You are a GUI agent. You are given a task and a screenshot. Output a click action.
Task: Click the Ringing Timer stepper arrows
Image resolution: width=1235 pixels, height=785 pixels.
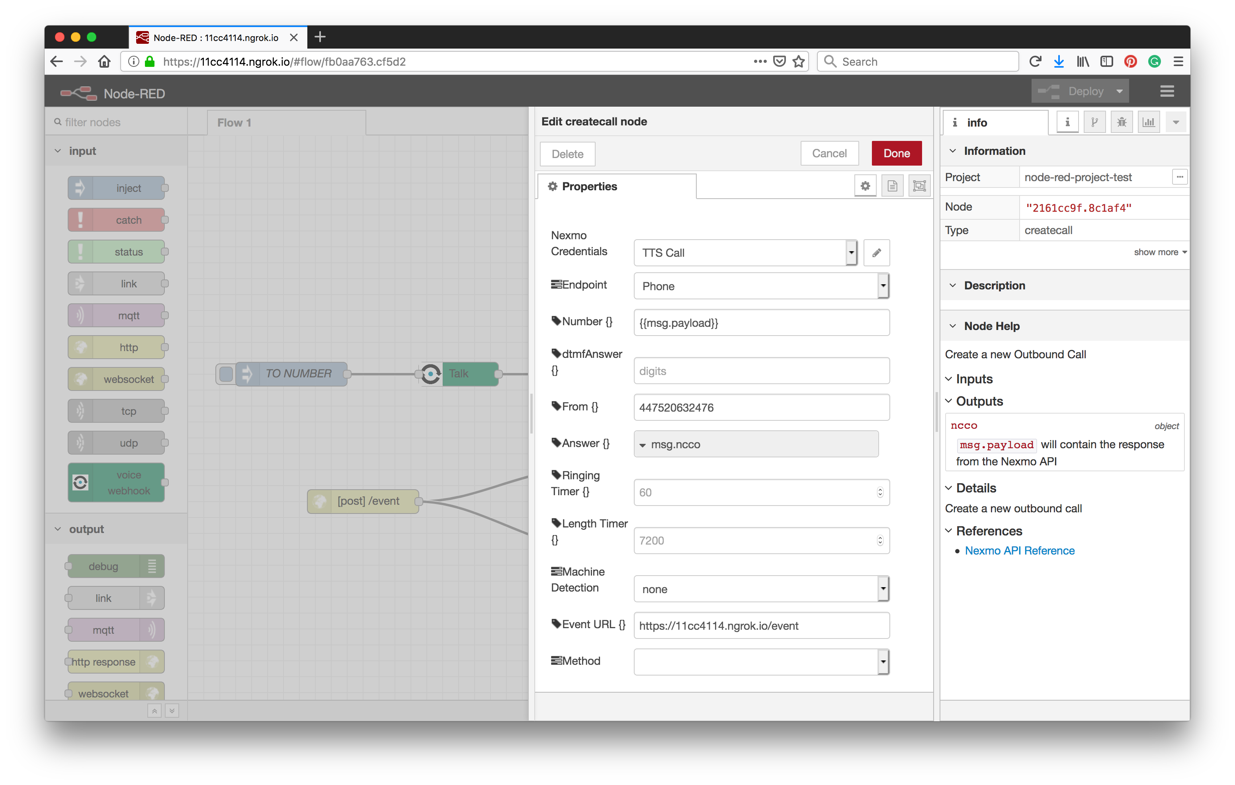880,492
